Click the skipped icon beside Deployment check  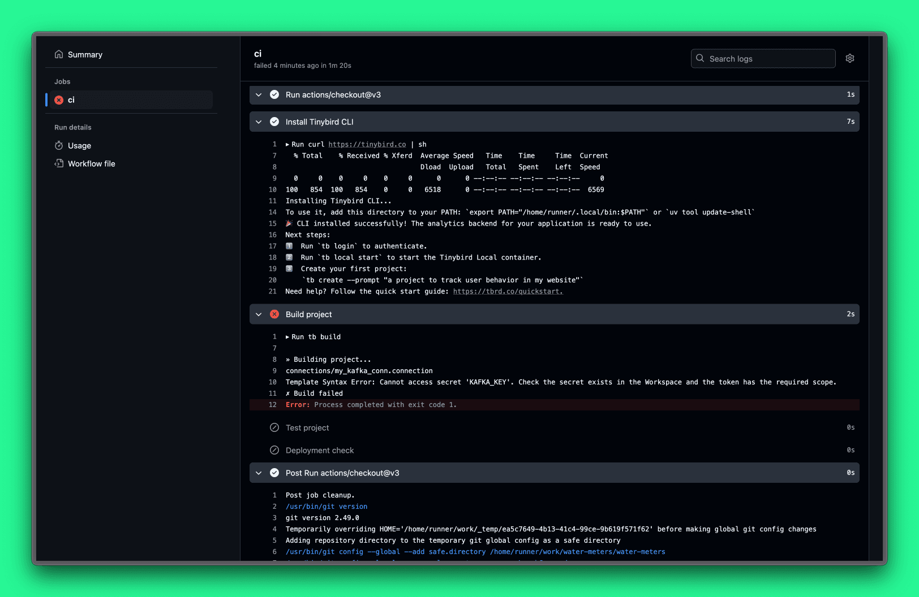(x=274, y=450)
